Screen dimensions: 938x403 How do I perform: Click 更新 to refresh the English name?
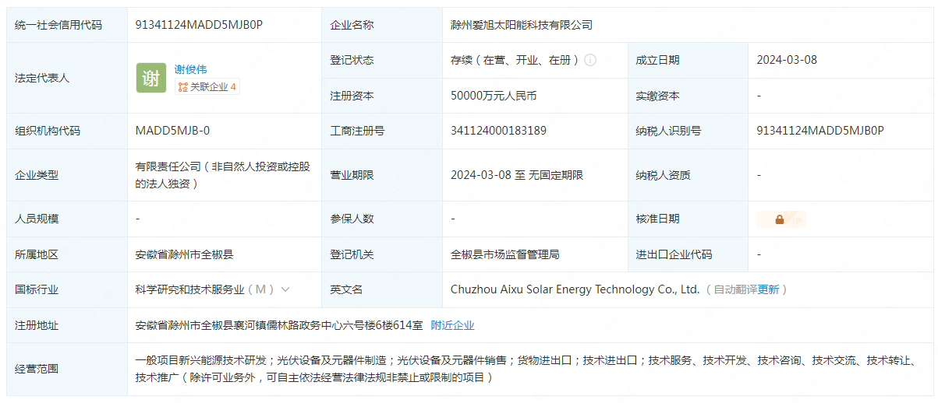(768, 289)
